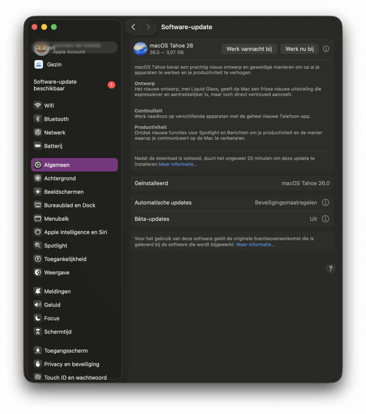Open Automatische updates info button
Image resolution: width=366 pixels, height=414 pixels.
pos(326,203)
